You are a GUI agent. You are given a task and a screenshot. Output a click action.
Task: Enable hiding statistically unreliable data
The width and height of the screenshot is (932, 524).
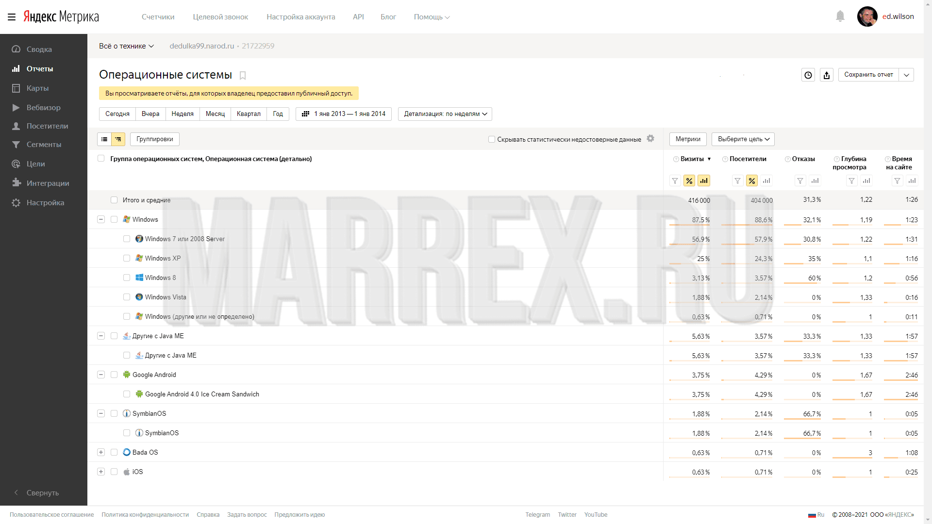(492, 139)
